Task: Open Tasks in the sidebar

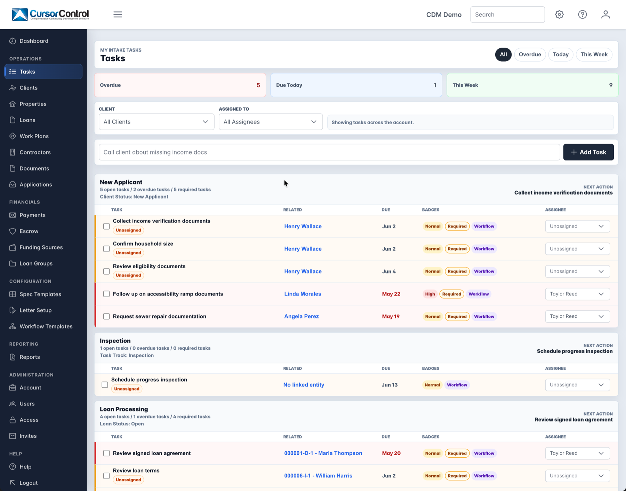Action: 43,72
